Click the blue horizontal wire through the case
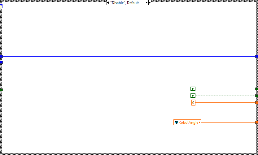Viewport: 258px width, 155px height. click(x=124, y=56)
